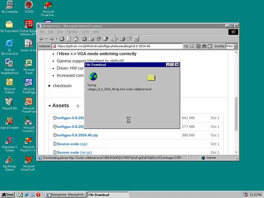Click the vertical scrollbar thumb

click(236, 114)
